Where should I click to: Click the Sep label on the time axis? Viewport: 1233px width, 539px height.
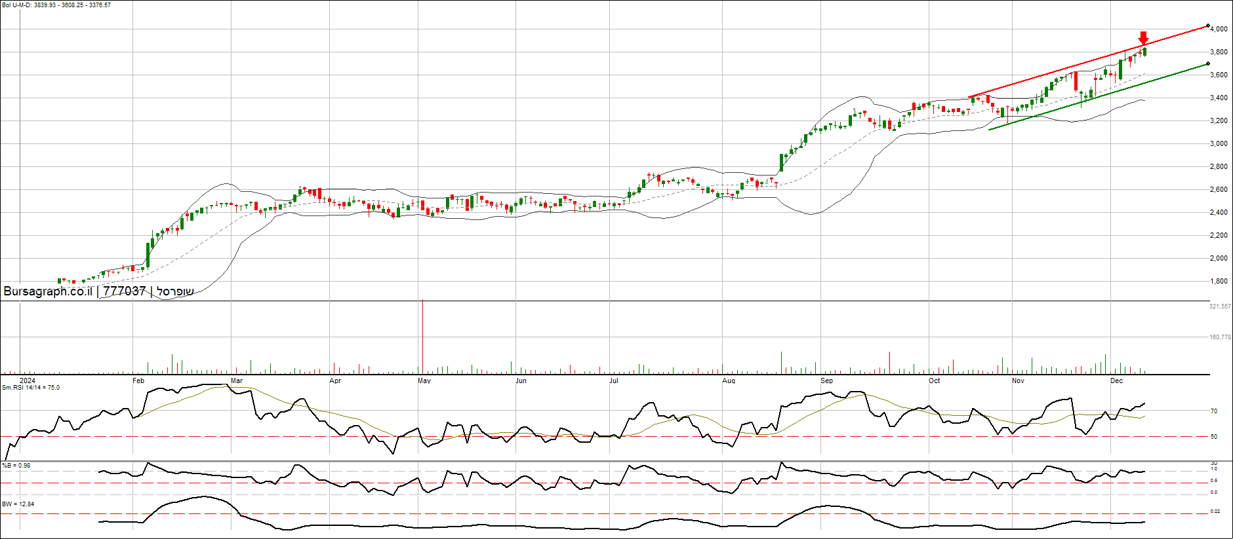tap(826, 381)
